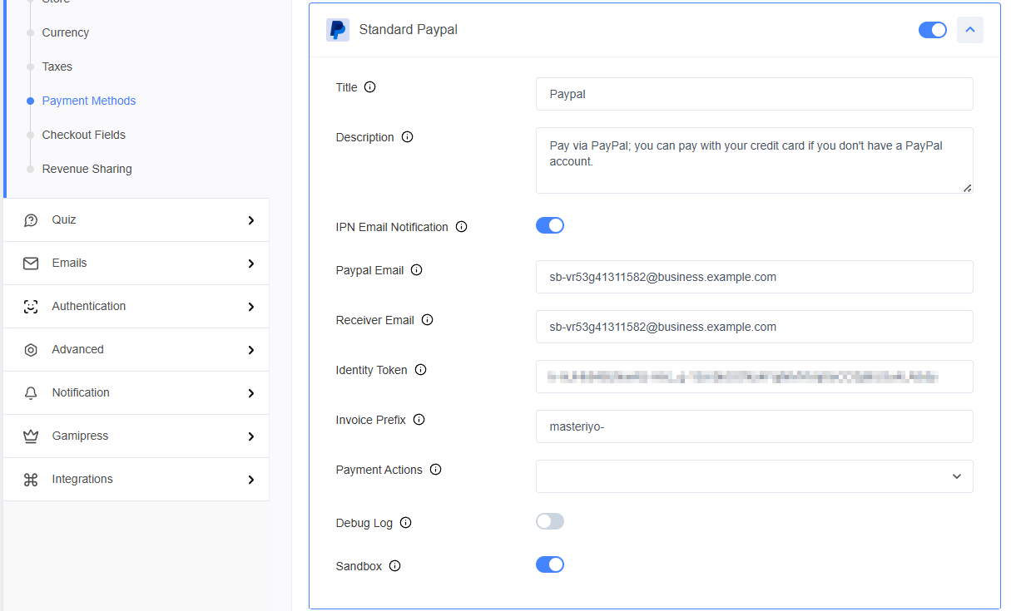Open Revenue Sharing in sidebar
1011x611 pixels.
pos(87,169)
